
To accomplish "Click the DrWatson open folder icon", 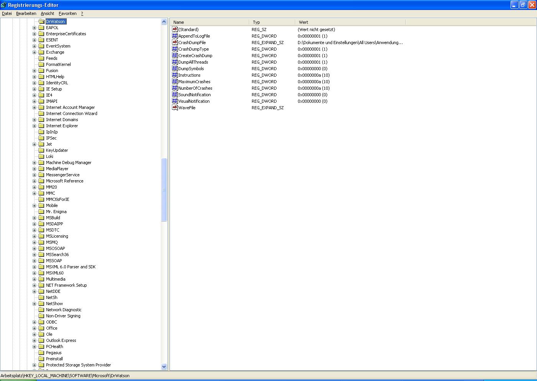I will pyautogui.click(x=41, y=21).
